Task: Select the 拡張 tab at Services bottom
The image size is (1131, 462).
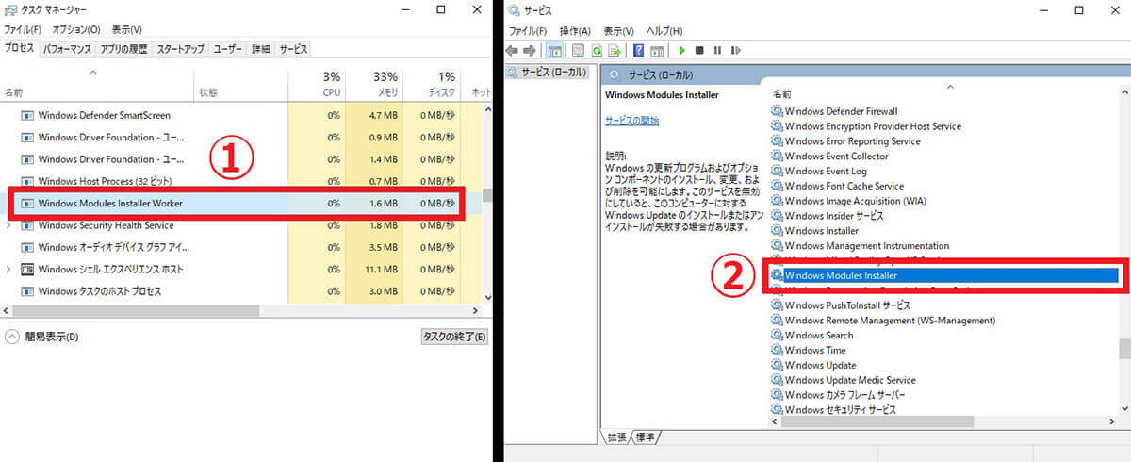Action: coord(615,437)
